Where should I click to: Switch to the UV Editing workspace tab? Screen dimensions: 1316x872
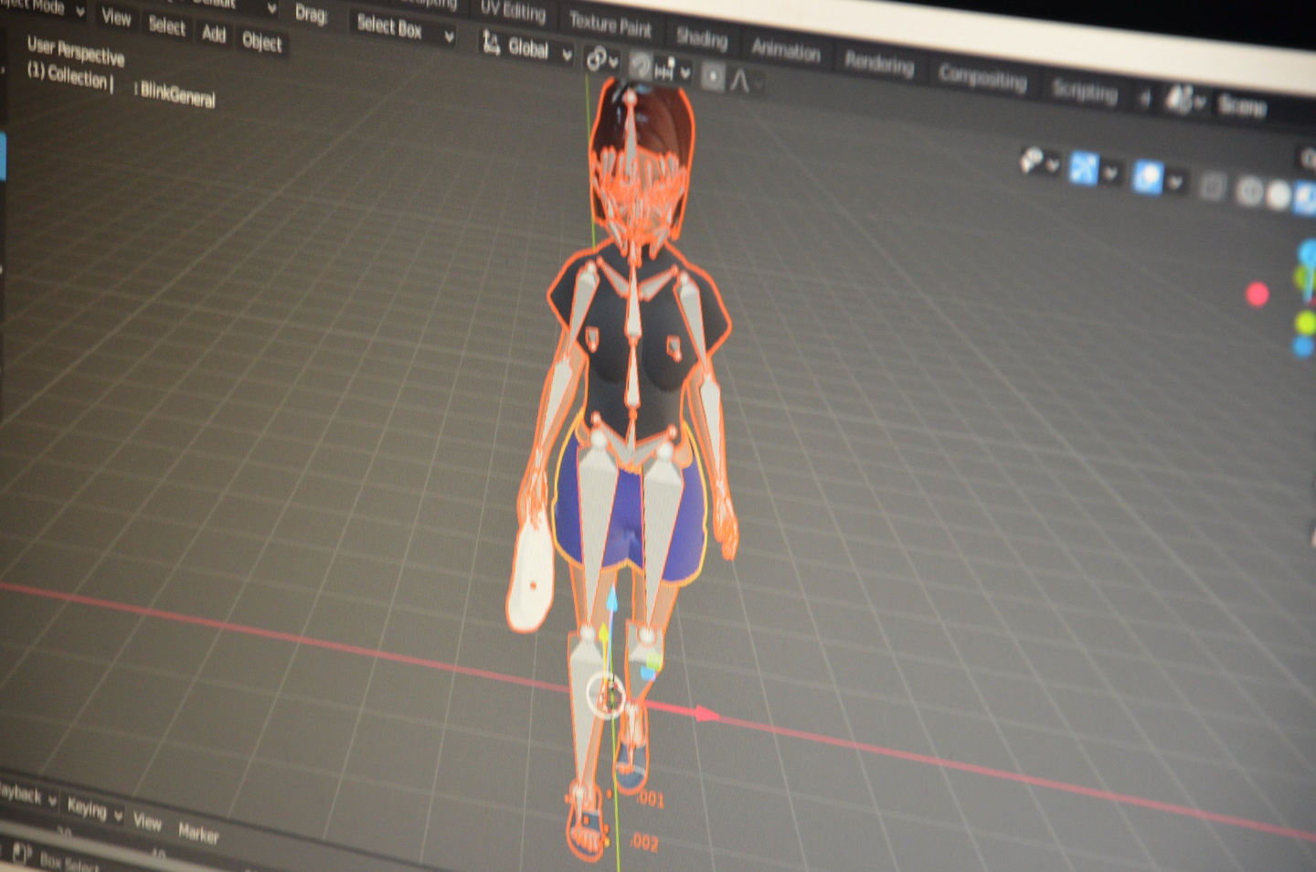[x=513, y=10]
